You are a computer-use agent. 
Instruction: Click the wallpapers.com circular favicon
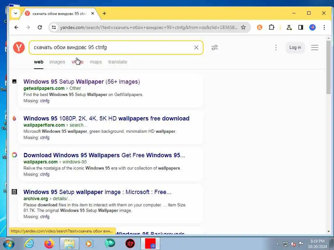pyautogui.click(x=14, y=155)
